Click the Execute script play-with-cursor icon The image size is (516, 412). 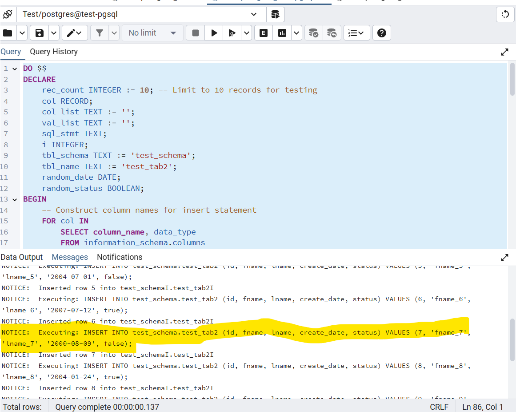point(232,33)
